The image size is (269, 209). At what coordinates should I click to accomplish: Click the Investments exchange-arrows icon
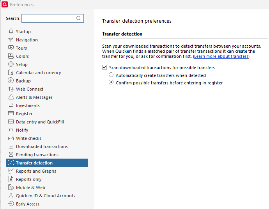coord(11,105)
